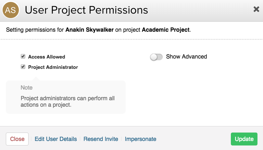Click the Project Administrator label text
This screenshot has height=150, width=263.
pos(53,67)
